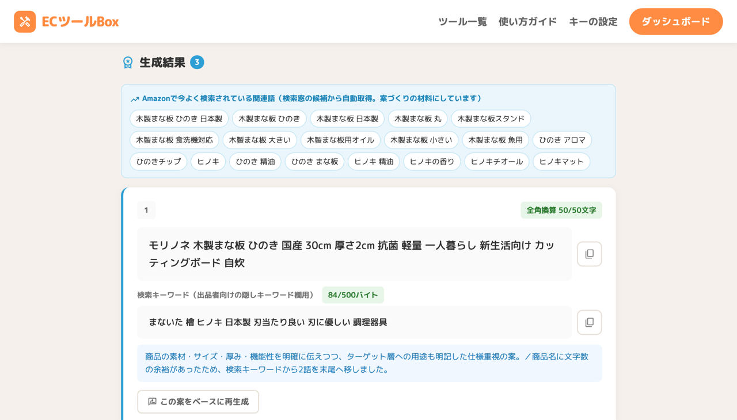Select the ヒノキ keyword chip
Viewport: 737px width, 420px height.
[208, 161]
